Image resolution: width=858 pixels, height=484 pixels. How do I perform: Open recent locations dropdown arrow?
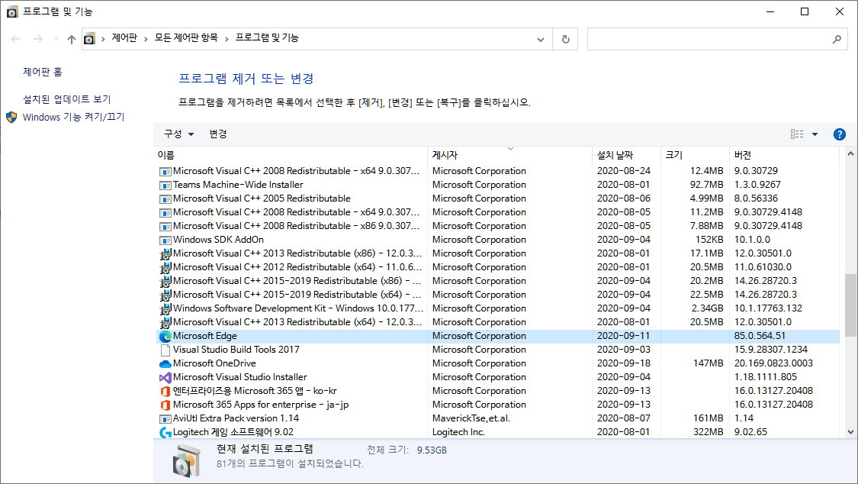(56, 39)
